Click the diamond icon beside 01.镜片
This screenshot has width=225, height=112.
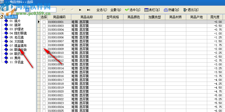[x=6, y=21]
